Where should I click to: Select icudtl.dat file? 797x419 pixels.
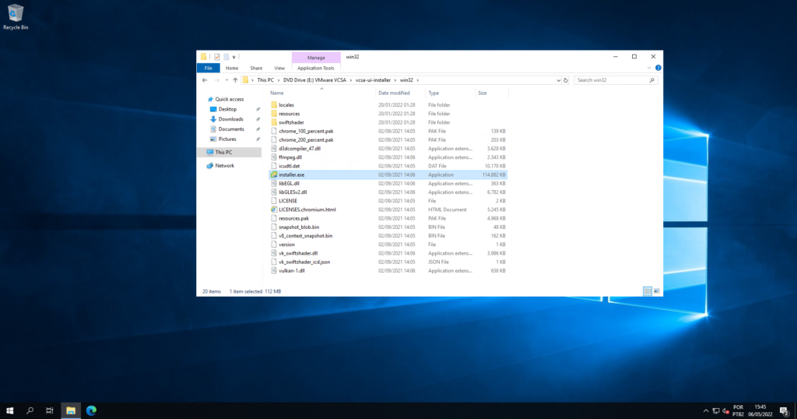click(290, 167)
